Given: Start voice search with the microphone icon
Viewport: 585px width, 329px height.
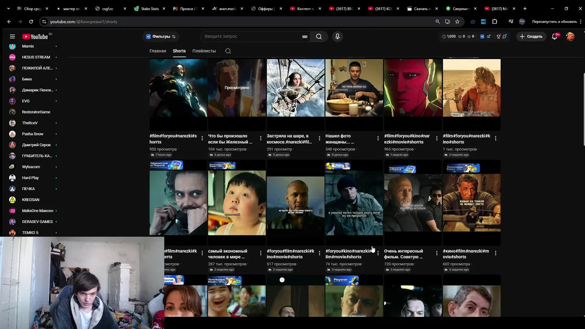Looking at the screenshot, I should point(337,37).
